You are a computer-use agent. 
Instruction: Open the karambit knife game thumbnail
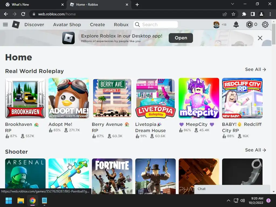click(242, 172)
